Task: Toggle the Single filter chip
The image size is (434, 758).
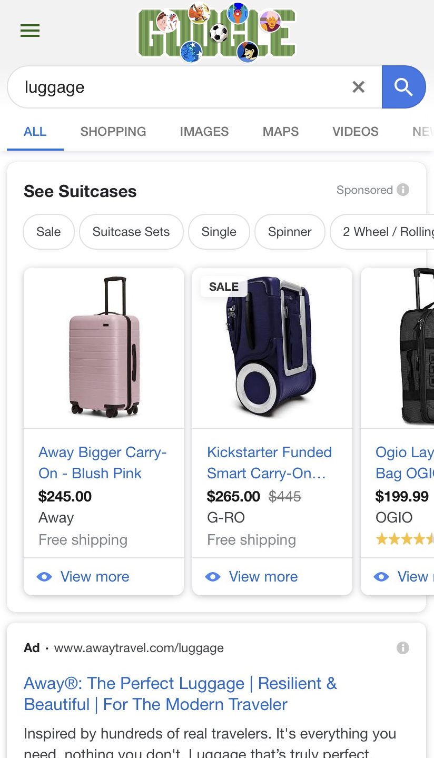Action: tap(219, 232)
